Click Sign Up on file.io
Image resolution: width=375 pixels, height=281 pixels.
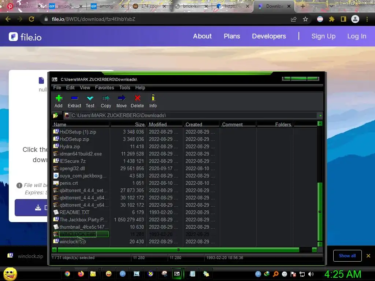(323, 36)
